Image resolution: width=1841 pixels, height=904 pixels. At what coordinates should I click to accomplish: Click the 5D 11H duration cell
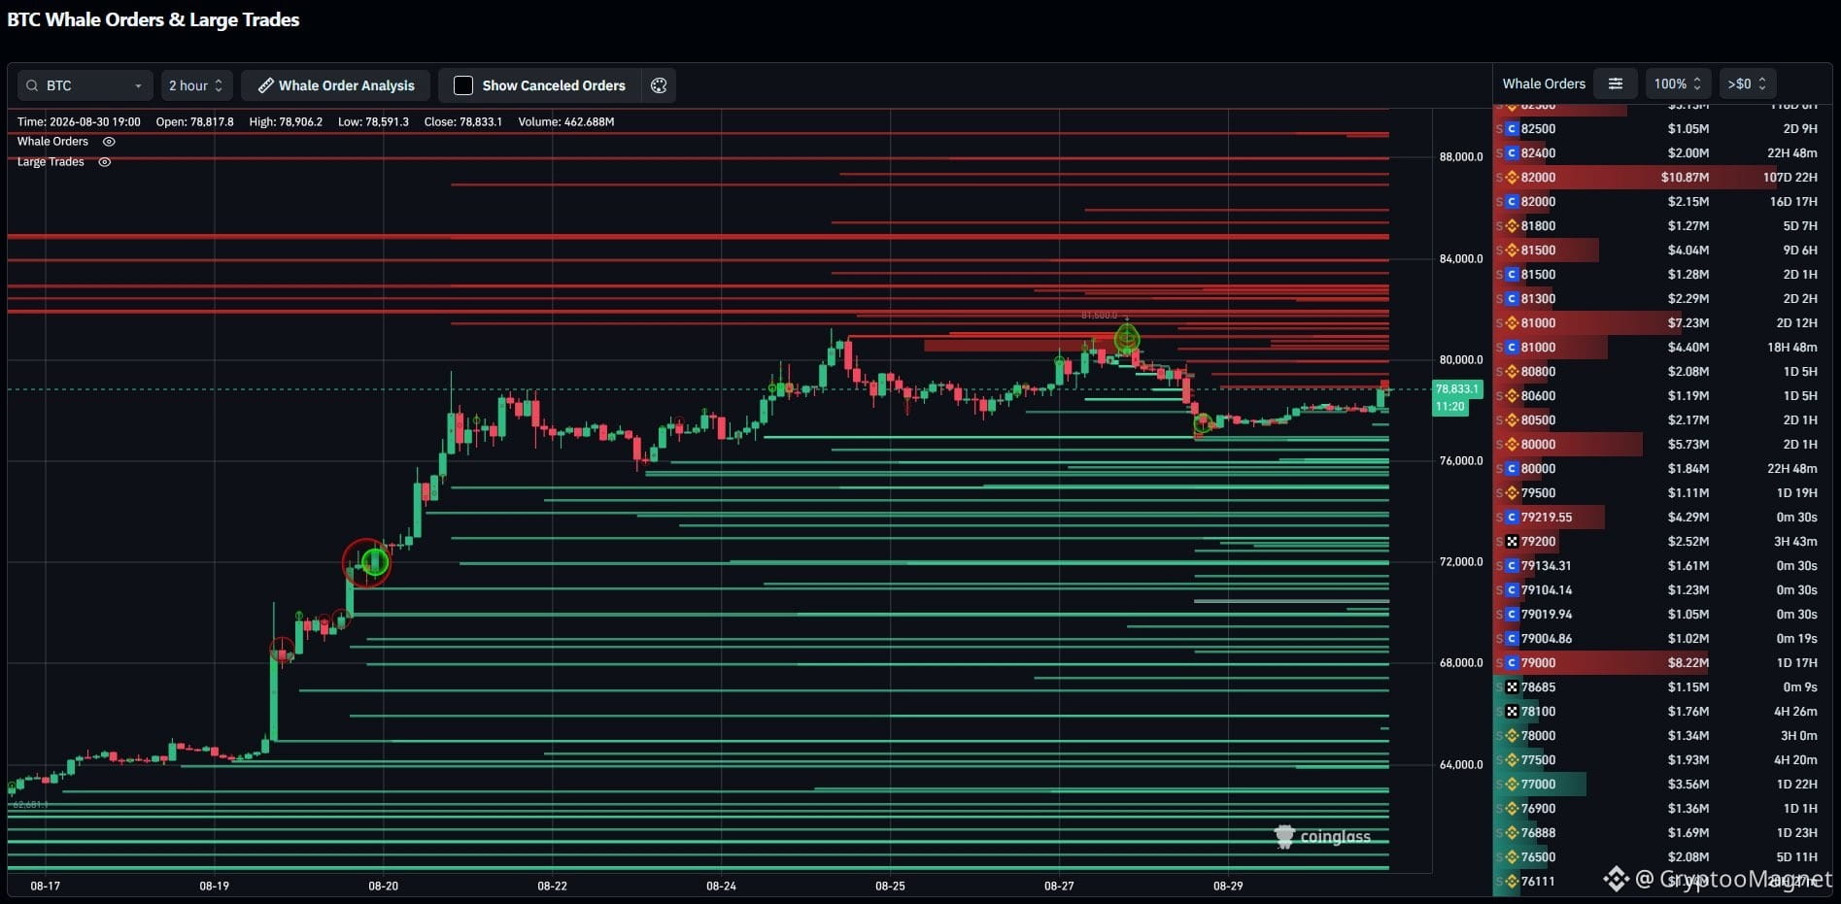click(x=1797, y=857)
